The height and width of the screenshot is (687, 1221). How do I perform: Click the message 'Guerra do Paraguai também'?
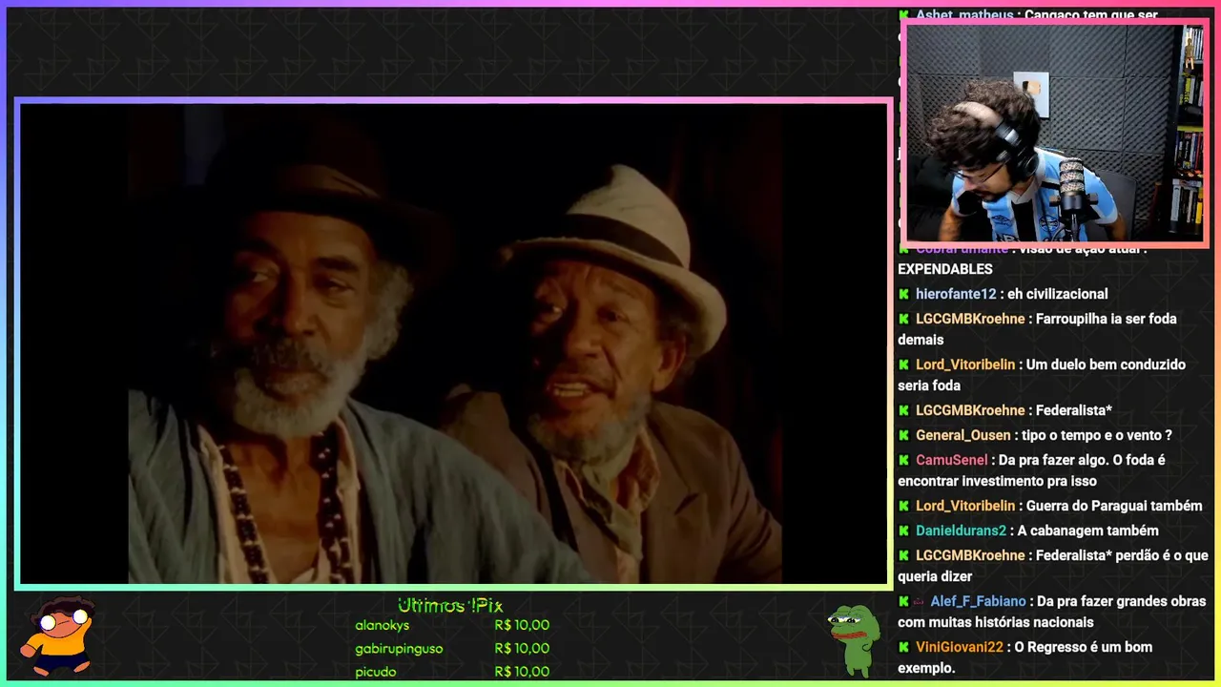pos(1114,506)
